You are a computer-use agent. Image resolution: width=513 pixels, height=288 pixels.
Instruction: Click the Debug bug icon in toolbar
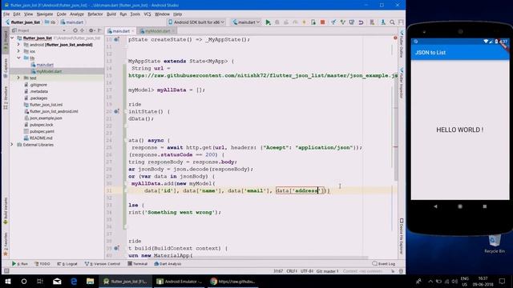pos(277,22)
